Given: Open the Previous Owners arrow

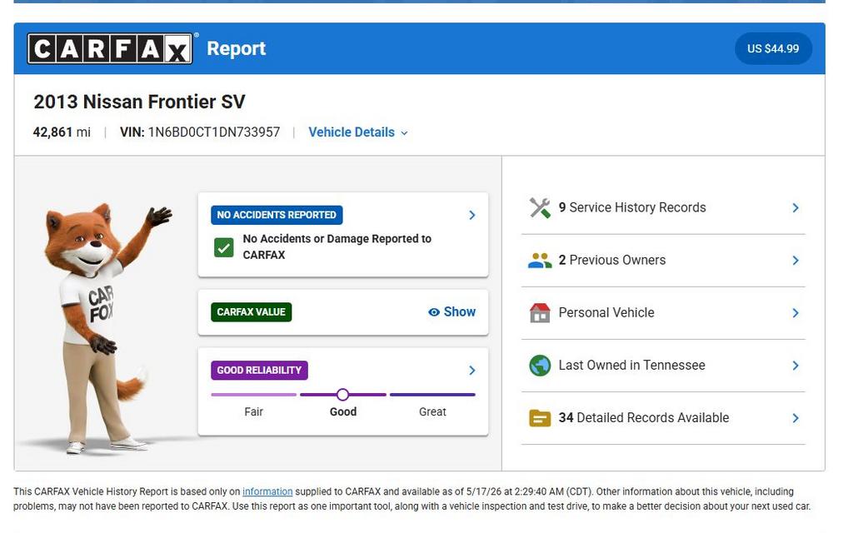Looking at the screenshot, I should tap(796, 261).
